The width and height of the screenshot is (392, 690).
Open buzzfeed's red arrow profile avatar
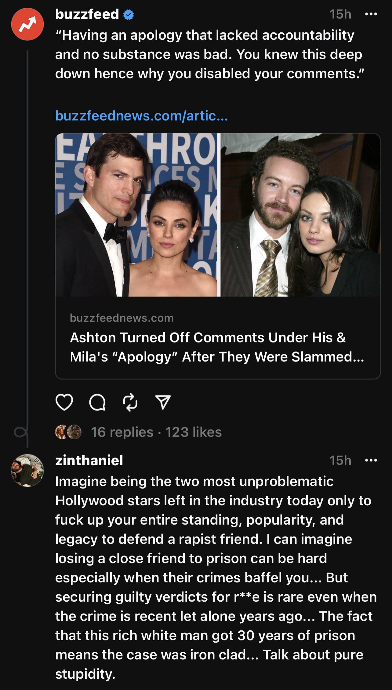pyautogui.click(x=27, y=24)
